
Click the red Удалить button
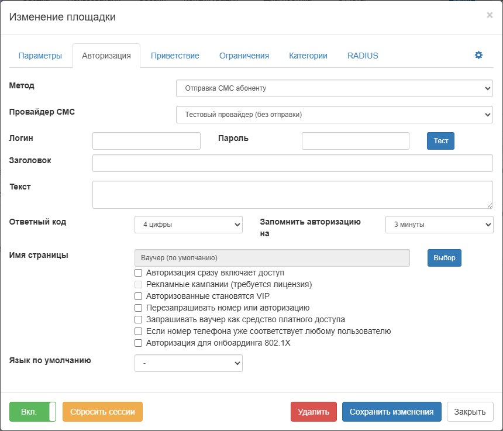point(313,412)
